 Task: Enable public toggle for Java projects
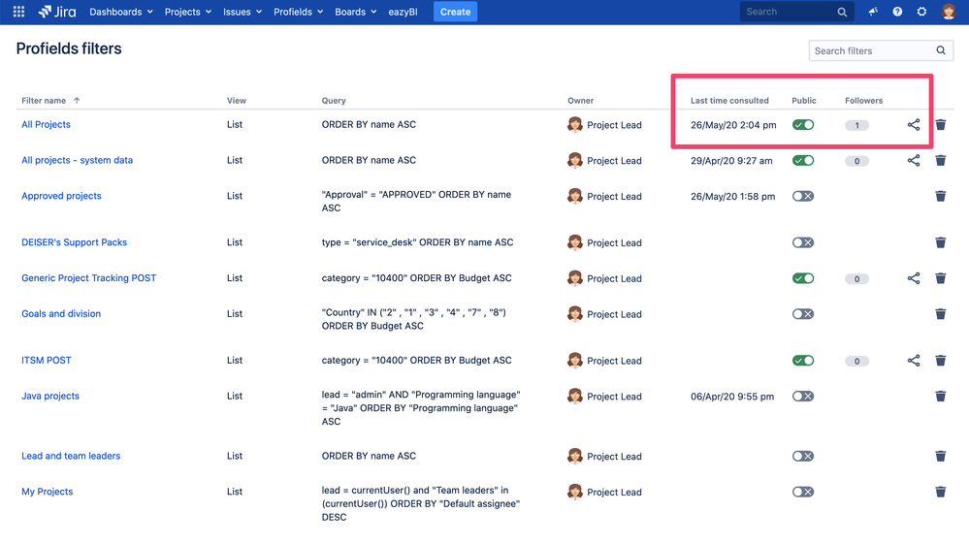click(x=803, y=397)
